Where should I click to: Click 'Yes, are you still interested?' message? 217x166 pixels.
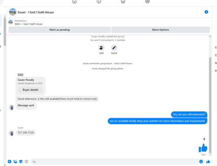click(189, 114)
